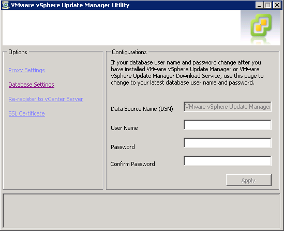The height and width of the screenshot is (231, 284).
Task: Click the Confirm Password label
Action: pyautogui.click(x=132, y=164)
